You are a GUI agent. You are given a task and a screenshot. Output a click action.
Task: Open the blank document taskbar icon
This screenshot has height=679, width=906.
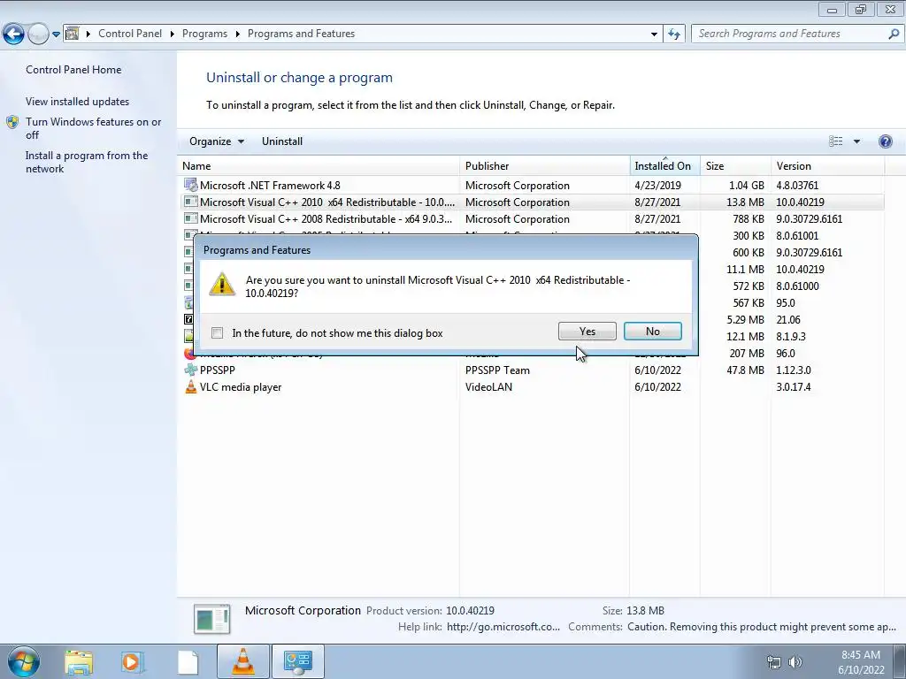[x=188, y=662]
